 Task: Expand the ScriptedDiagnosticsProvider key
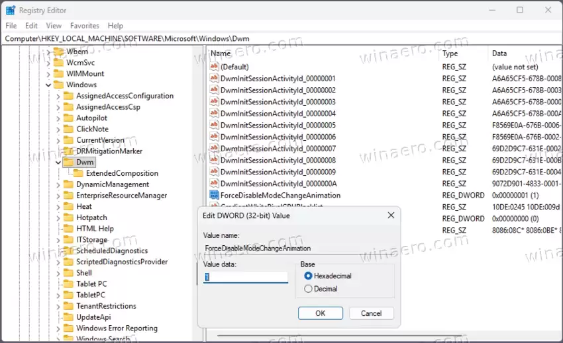pyautogui.click(x=58, y=262)
